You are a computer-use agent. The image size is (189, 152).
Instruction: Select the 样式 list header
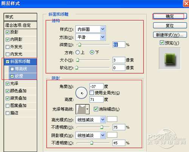click(20, 17)
